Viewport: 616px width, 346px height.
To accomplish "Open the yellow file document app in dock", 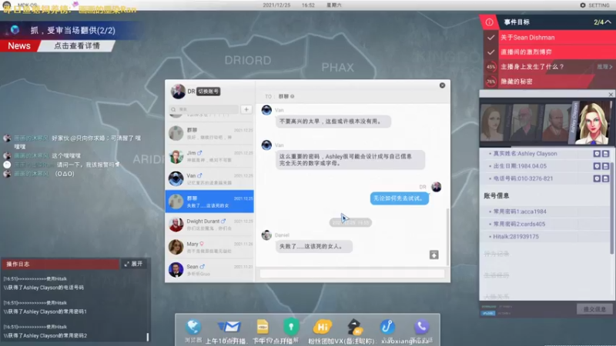I will 263,326.
